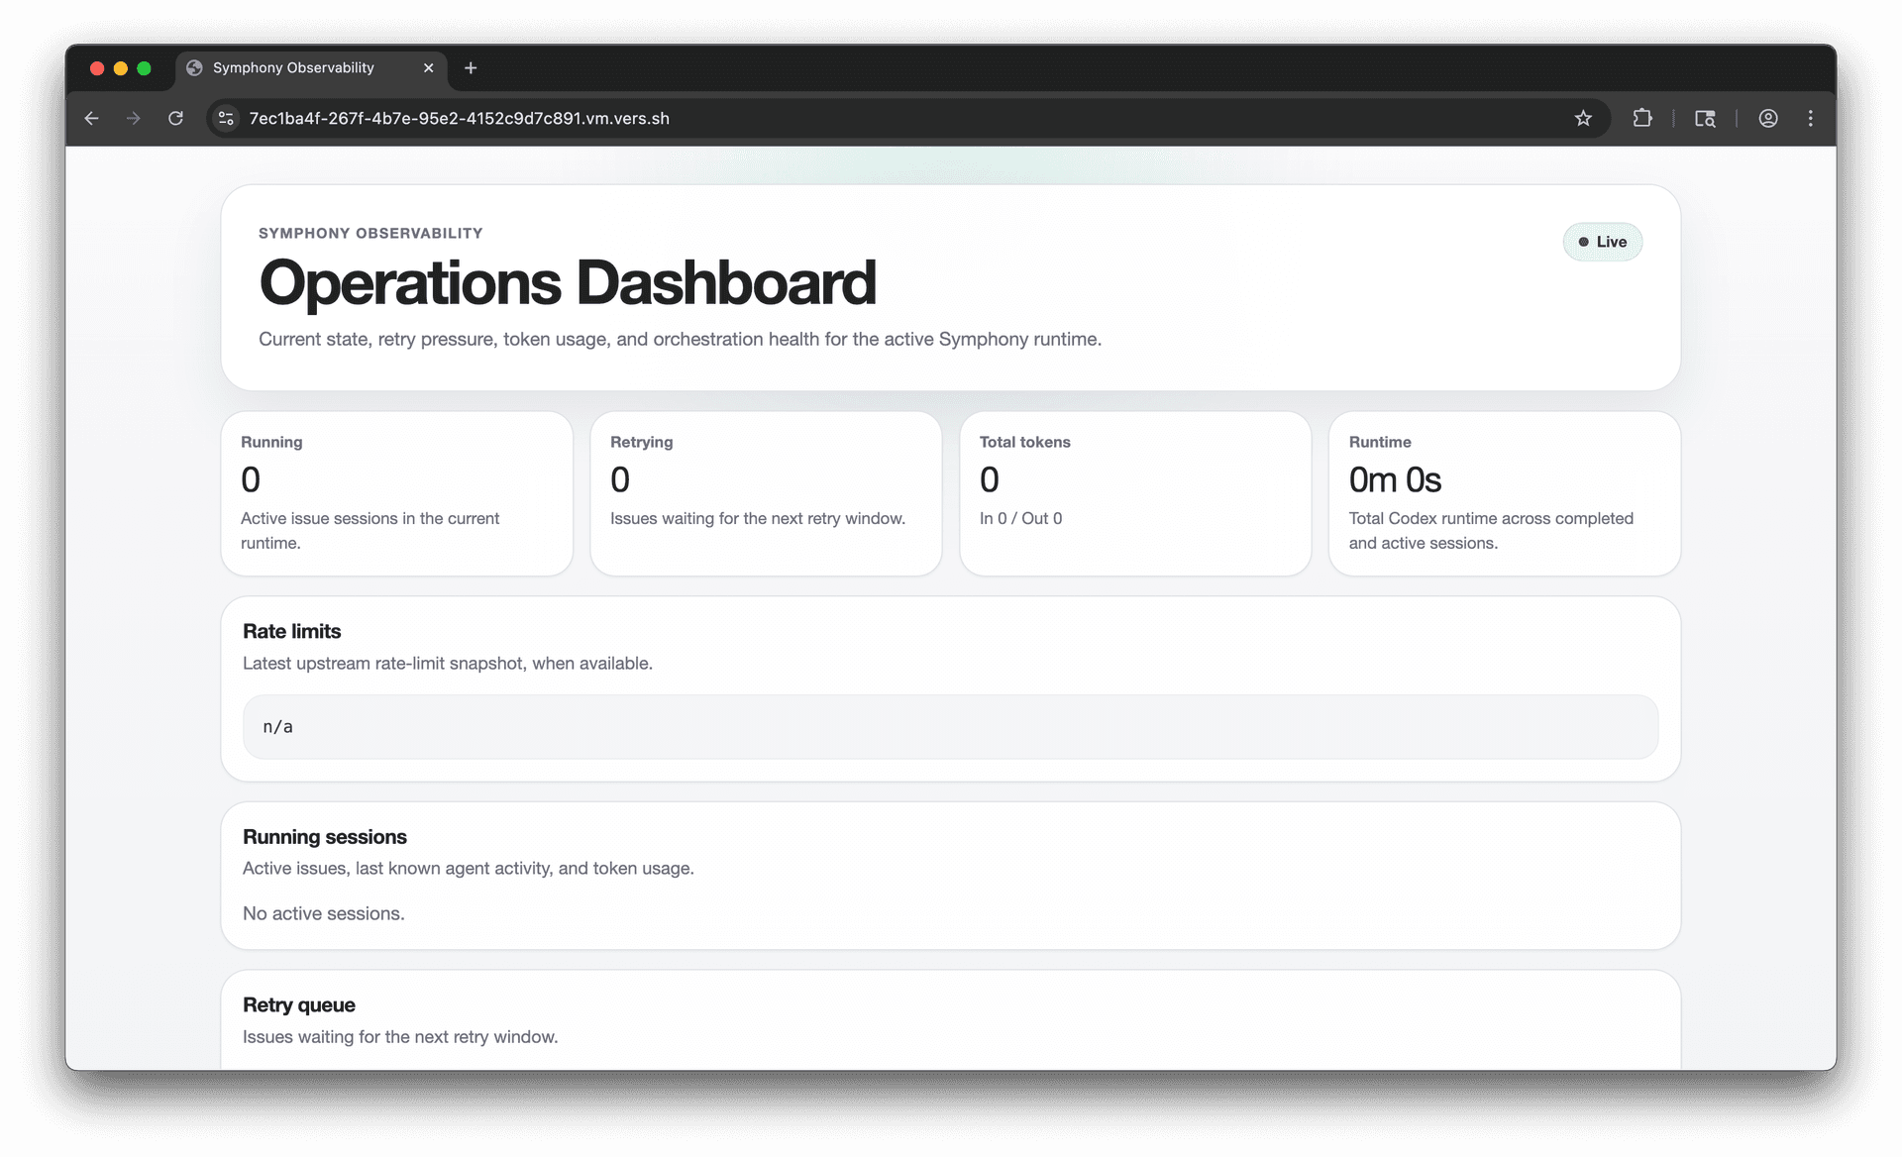Click the Runtime stat card

point(1503,492)
